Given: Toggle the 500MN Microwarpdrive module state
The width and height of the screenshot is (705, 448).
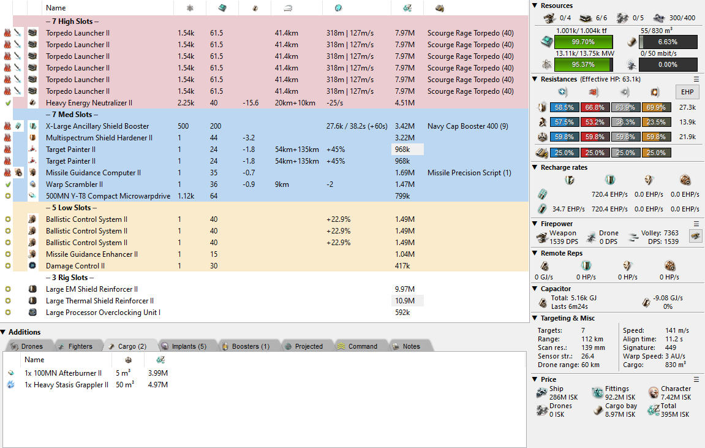Looking at the screenshot, I should (7, 196).
